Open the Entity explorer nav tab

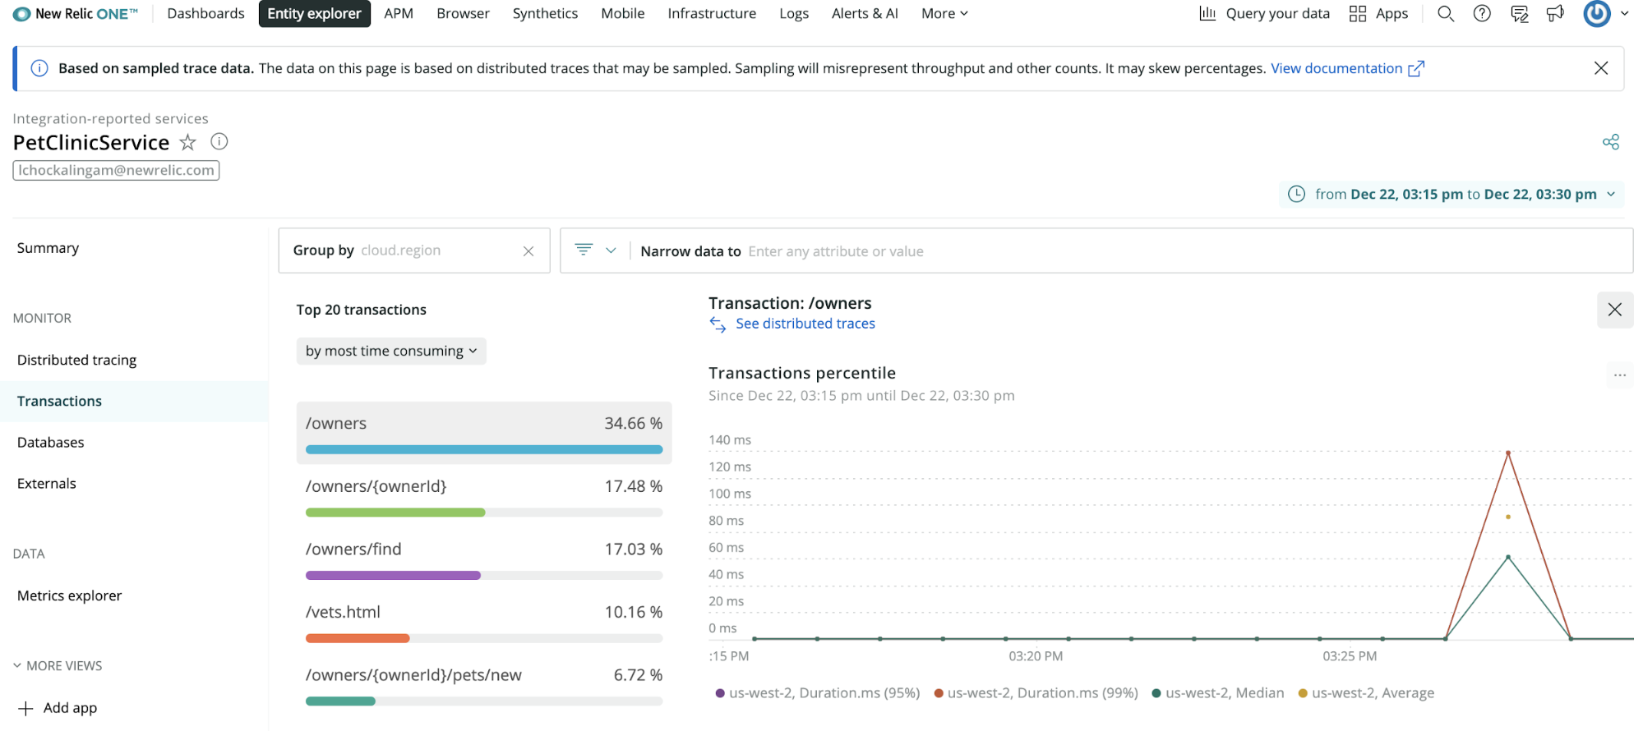point(314,13)
